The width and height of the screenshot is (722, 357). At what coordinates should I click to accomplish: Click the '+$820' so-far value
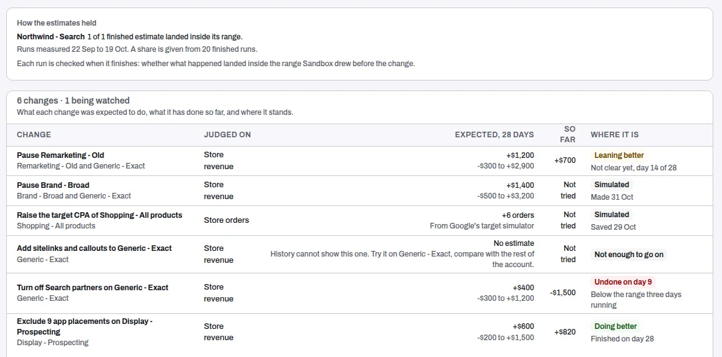(x=565, y=331)
